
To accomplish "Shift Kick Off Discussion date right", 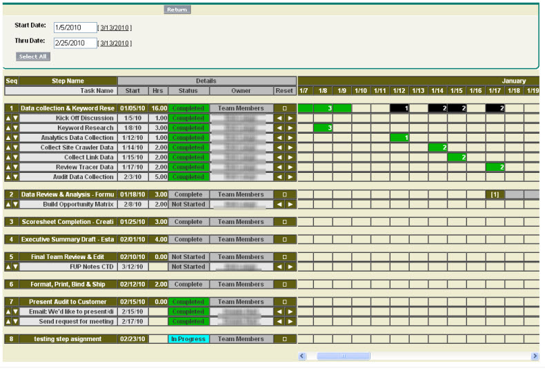I will pos(290,118).
